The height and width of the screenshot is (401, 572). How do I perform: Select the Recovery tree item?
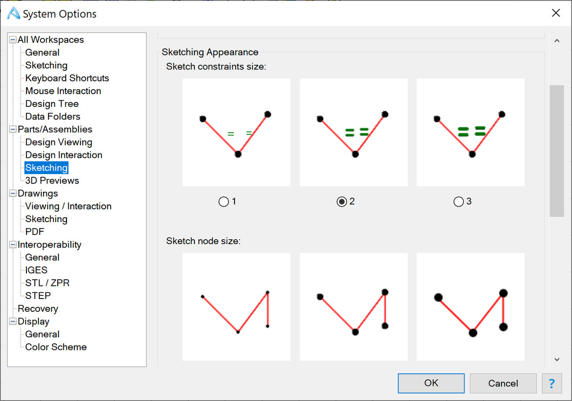[38, 309]
